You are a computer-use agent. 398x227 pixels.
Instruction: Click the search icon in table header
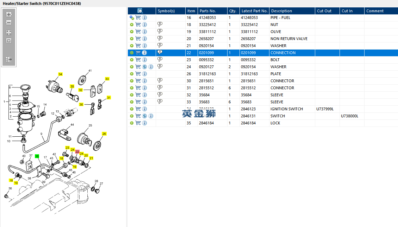coord(140,11)
